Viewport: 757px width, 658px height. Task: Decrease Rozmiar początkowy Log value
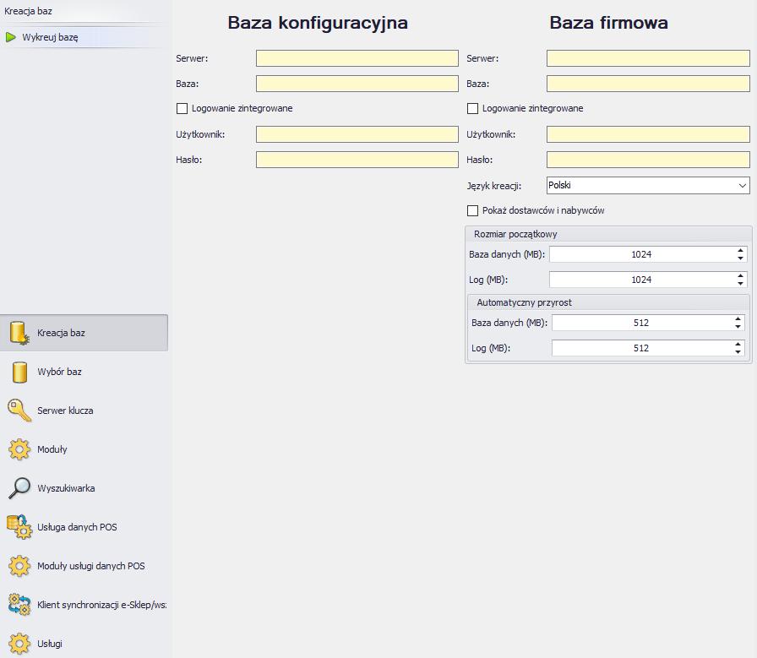click(741, 283)
